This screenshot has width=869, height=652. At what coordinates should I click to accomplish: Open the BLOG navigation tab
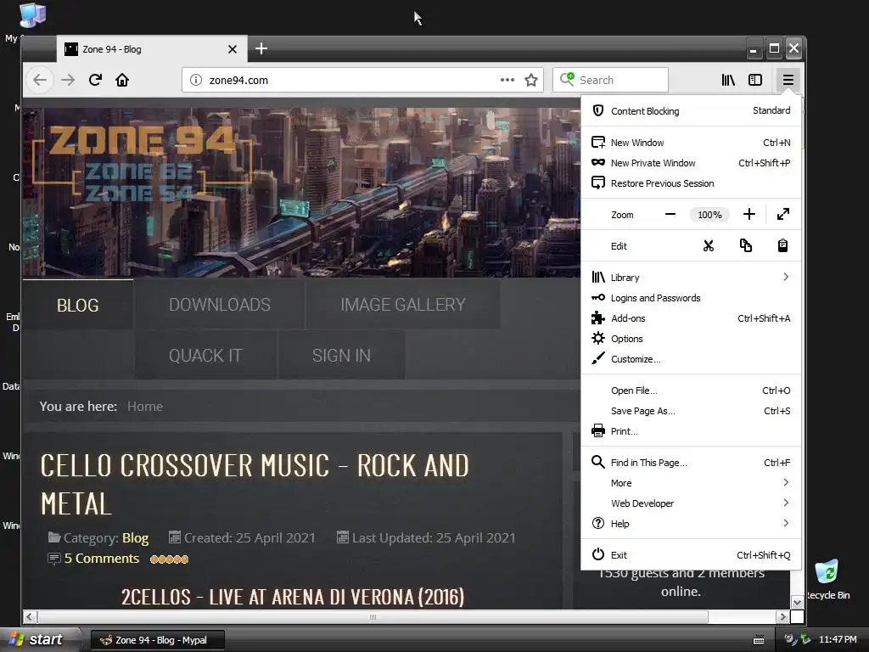coord(77,305)
